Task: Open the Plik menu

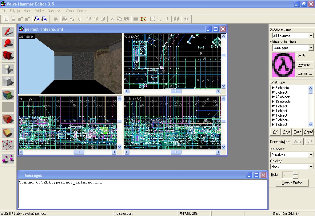Action: (4, 11)
